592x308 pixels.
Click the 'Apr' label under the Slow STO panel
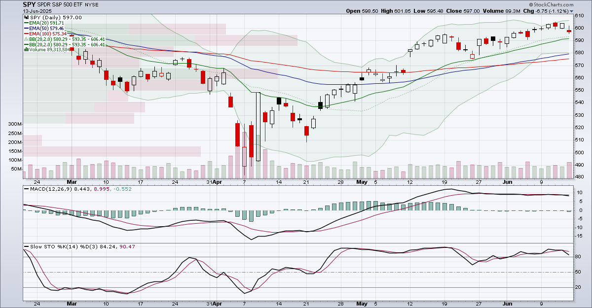pyautogui.click(x=218, y=305)
